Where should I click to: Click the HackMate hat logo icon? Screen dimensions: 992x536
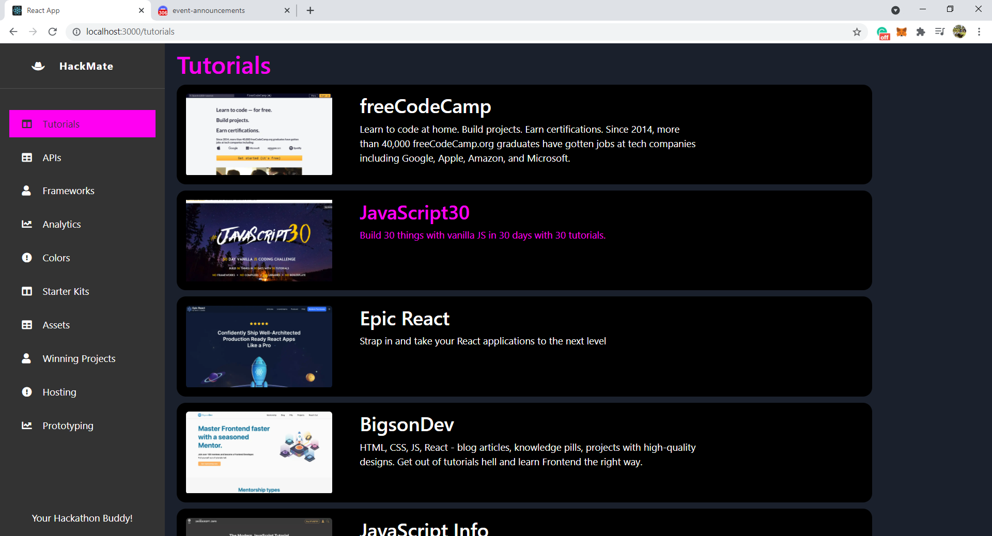[38, 66]
